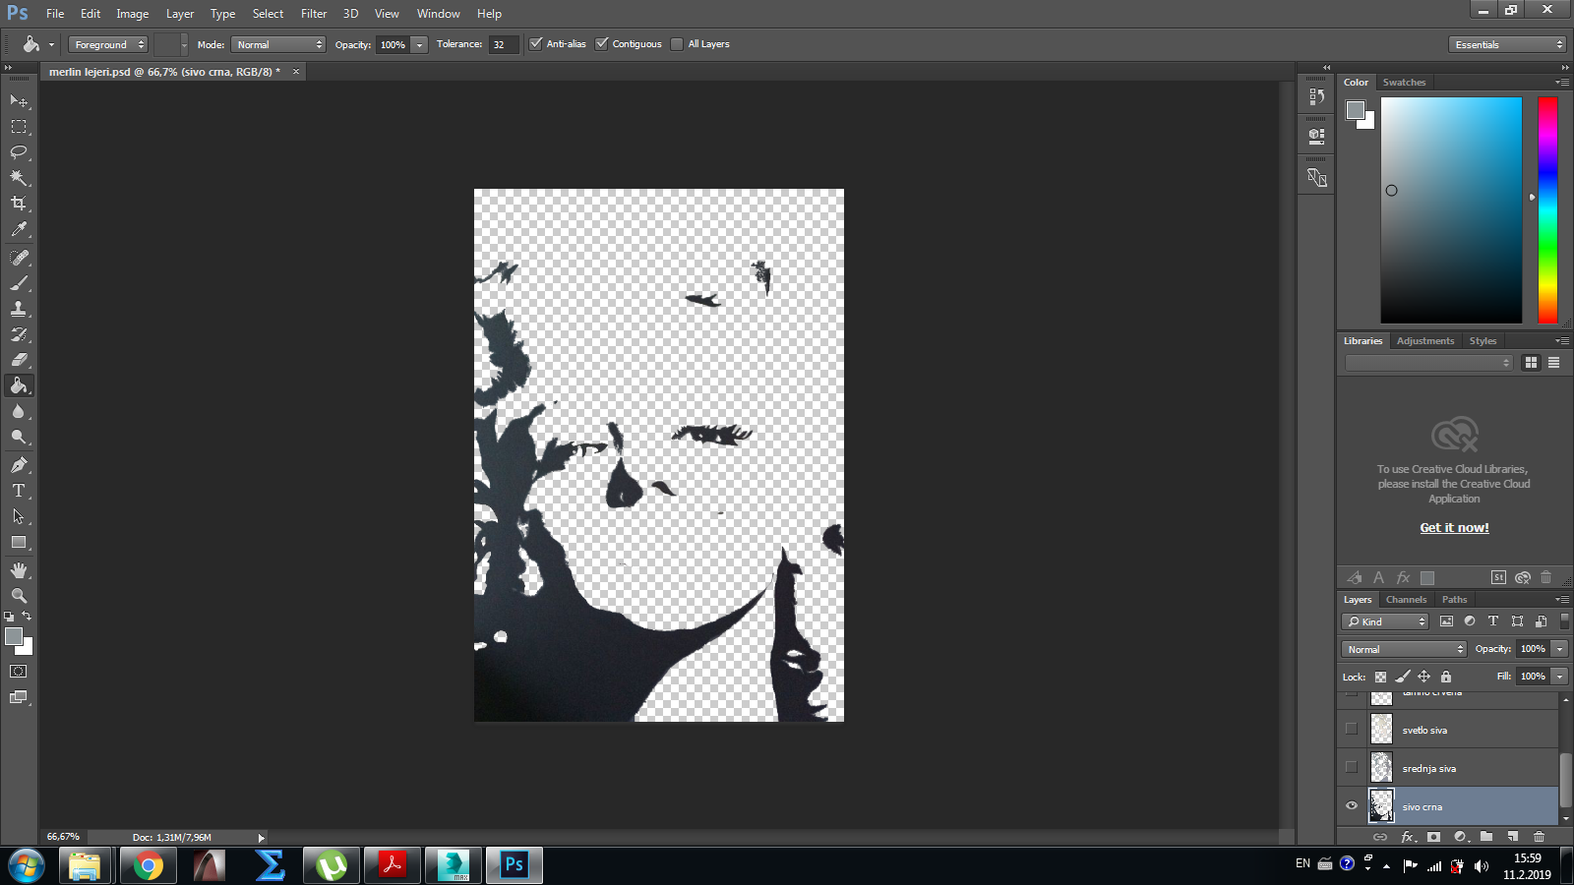Open the paint Mode Normal dropdown
The image size is (1574, 885).
[x=278, y=44]
